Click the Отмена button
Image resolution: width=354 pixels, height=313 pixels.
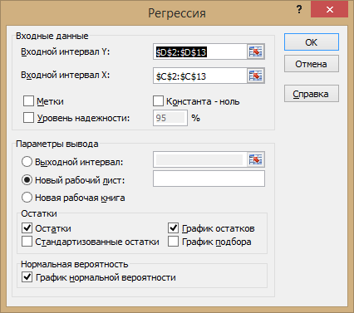[x=312, y=64]
